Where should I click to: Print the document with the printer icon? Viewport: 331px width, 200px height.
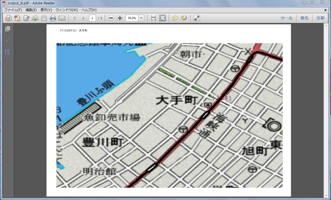(53, 18)
